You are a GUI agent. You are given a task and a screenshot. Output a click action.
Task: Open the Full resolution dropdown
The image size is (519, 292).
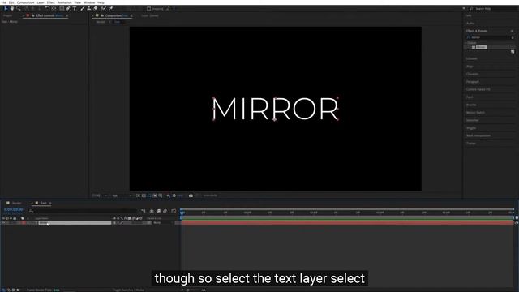[x=122, y=195]
